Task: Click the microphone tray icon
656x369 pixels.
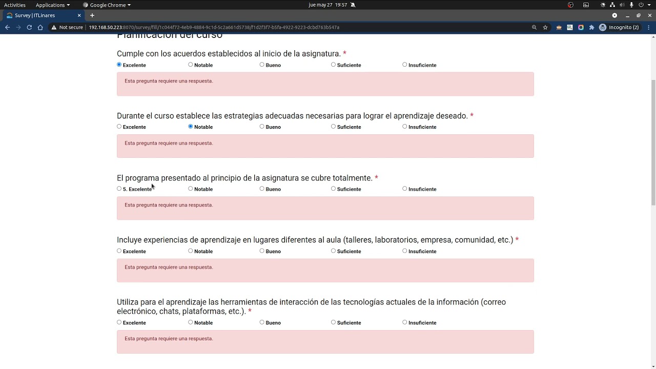Action: 631,5
